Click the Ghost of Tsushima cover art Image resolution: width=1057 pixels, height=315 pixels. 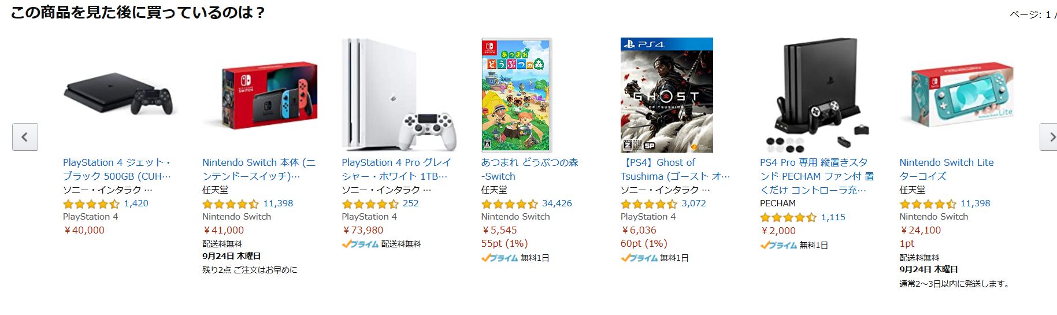point(666,95)
